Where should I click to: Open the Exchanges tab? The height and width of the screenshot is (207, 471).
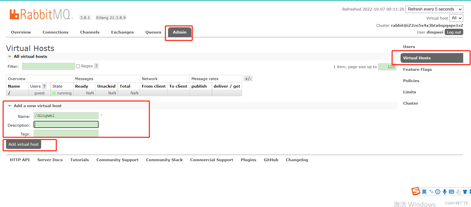122,32
